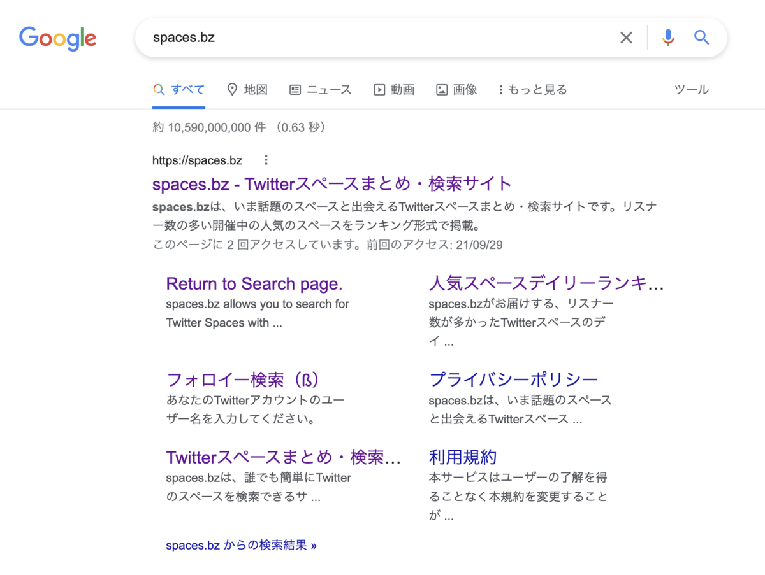Clear the search box with X icon

tap(627, 38)
